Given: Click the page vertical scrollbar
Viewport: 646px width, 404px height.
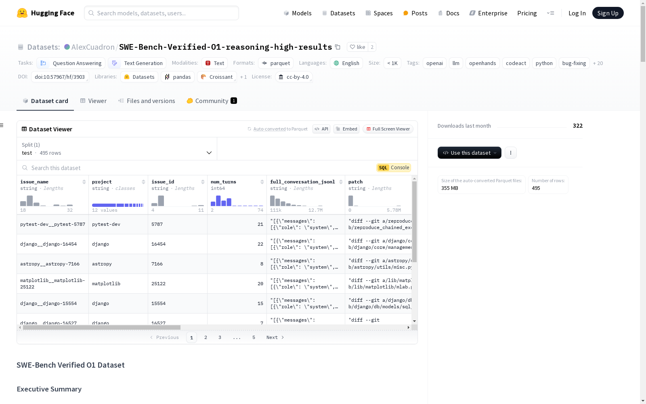Looking at the screenshot, I should [643, 34].
